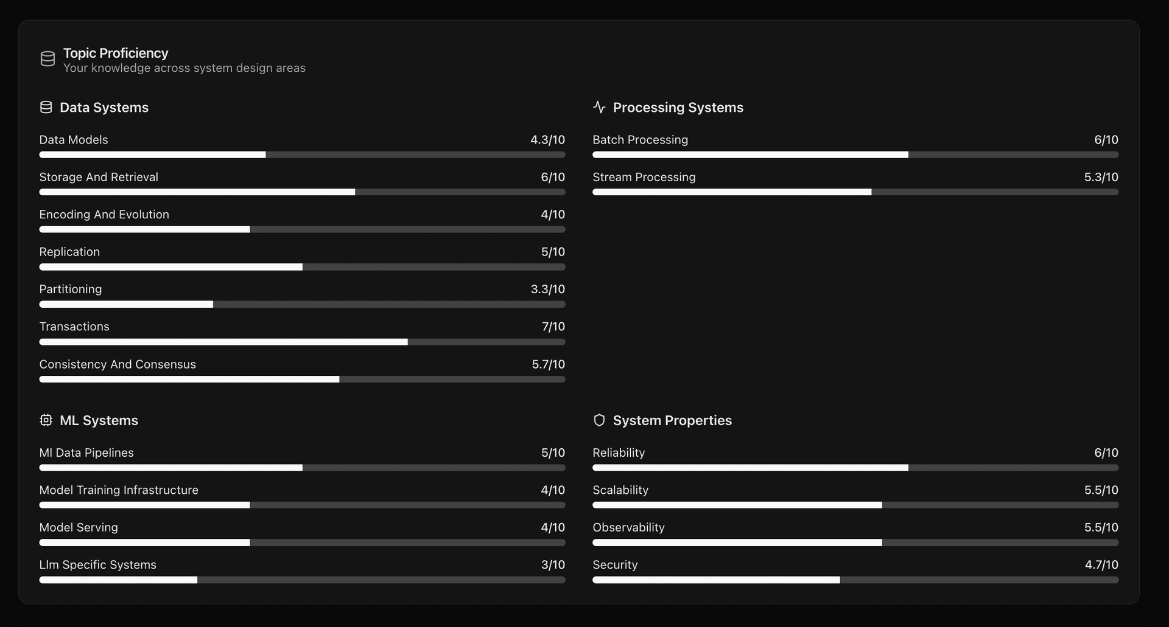The height and width of the screenshot is (627, 1169).
Task: Click the Llm Specific Systems progress bar
Action: coord(302,580)
